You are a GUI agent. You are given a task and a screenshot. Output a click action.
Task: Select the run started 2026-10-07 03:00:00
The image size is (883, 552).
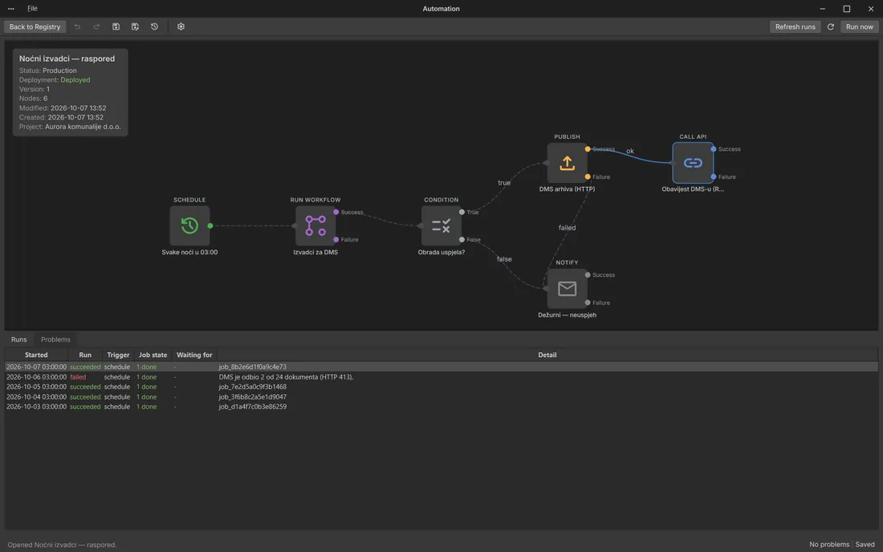(x=441, y=367)
